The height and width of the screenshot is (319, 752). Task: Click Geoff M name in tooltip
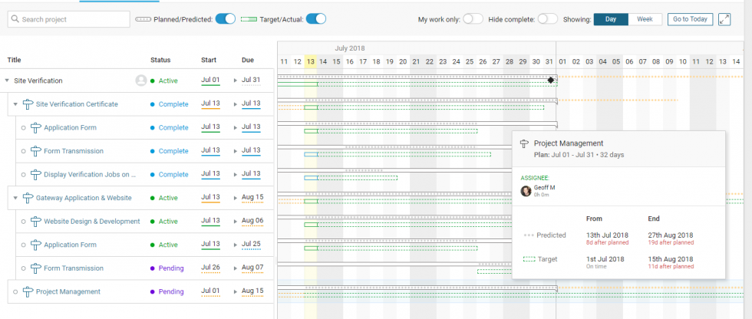(544, 188)
